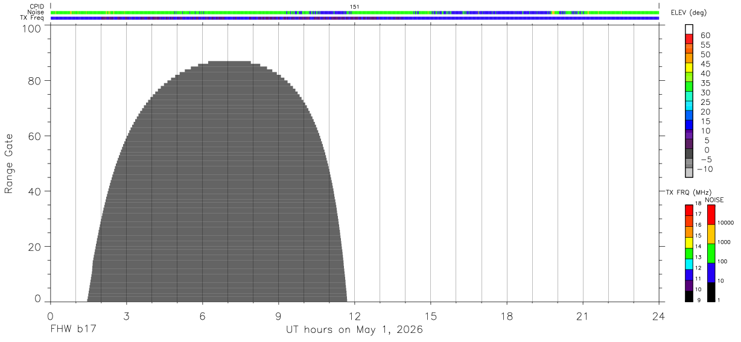The image size is (741, 342).
Task: Click the y-axis tick label '100'
Action: [x=33, y=28]
